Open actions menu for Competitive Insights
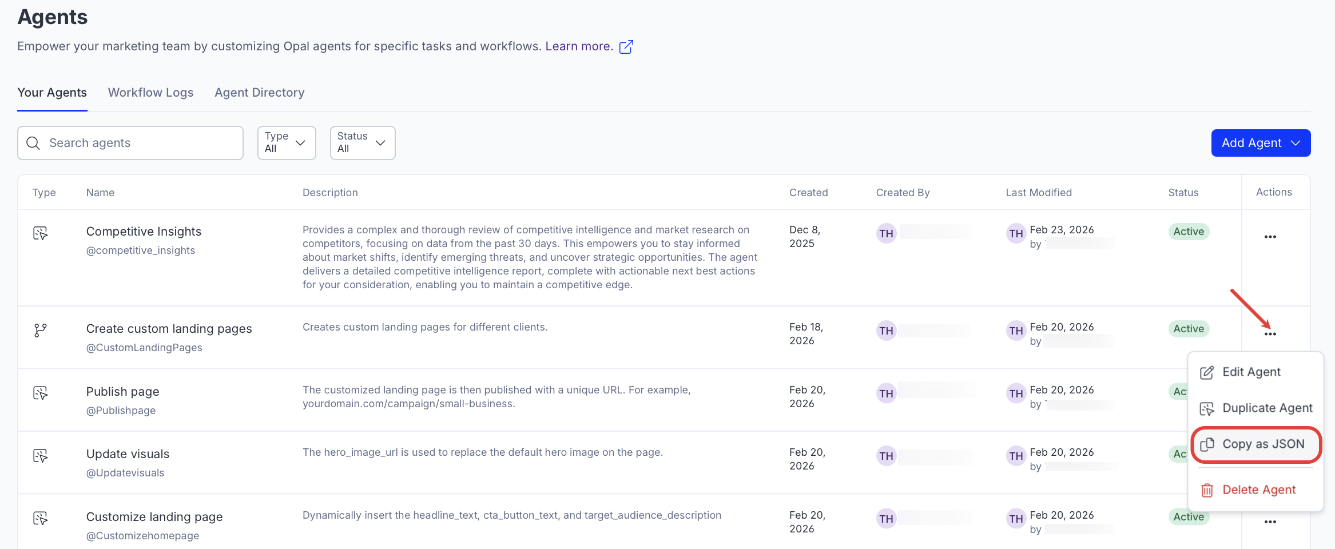The height and width of the screenshot is (549, 1335). [1270, 237]
